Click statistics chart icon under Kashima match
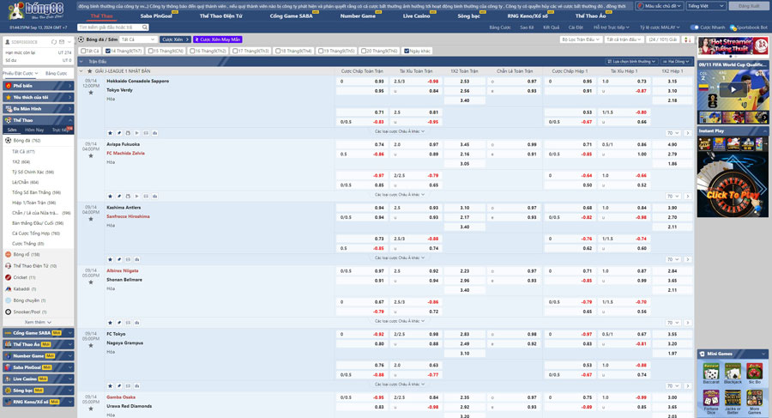 137,259
